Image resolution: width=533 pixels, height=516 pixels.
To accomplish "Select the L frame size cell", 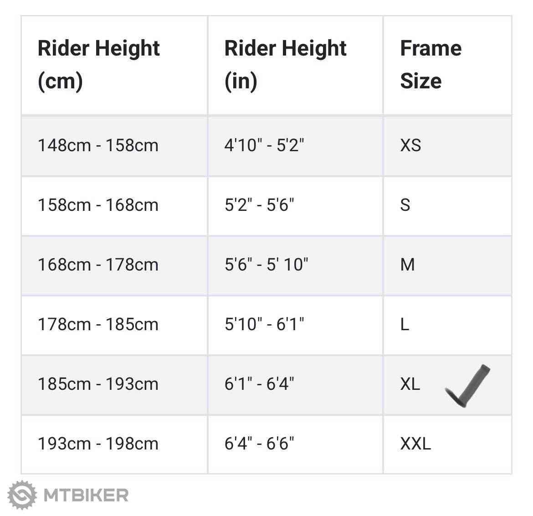I will (405, 325).
